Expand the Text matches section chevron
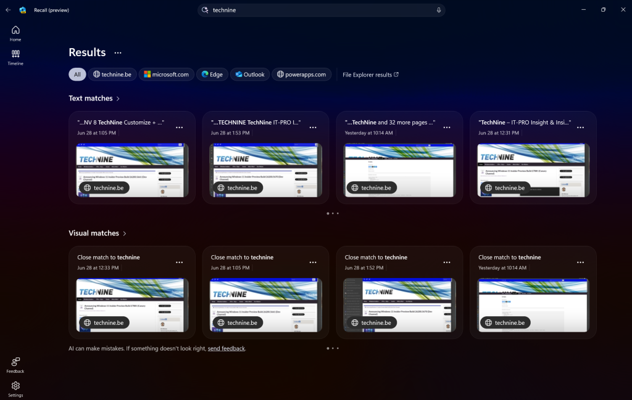632x400 pixels. point(118,99)
